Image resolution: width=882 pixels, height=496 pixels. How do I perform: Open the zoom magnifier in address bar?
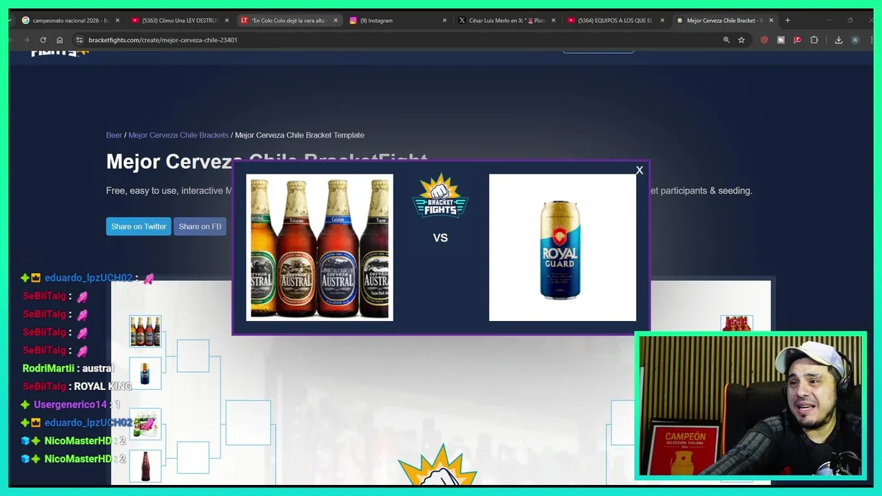726,40
